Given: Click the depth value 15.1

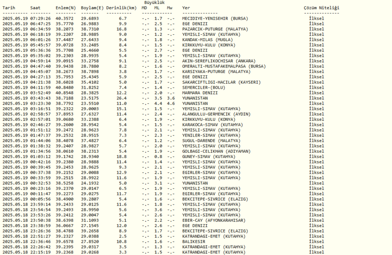Looking at the screenshot, I should click(121, 109).
